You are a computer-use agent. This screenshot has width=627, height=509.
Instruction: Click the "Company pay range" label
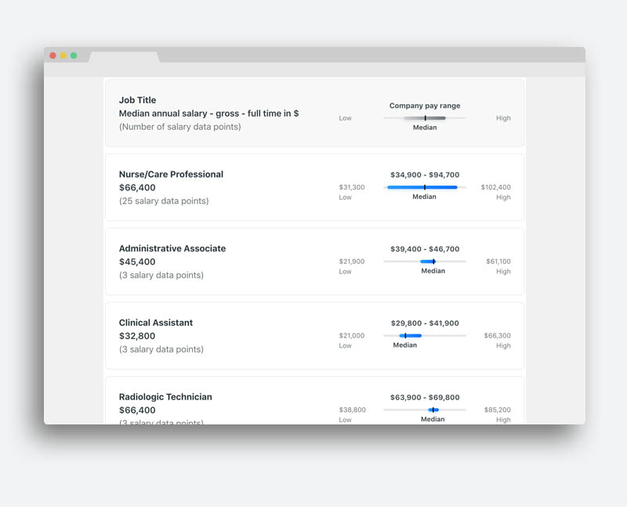pos(425,106)
